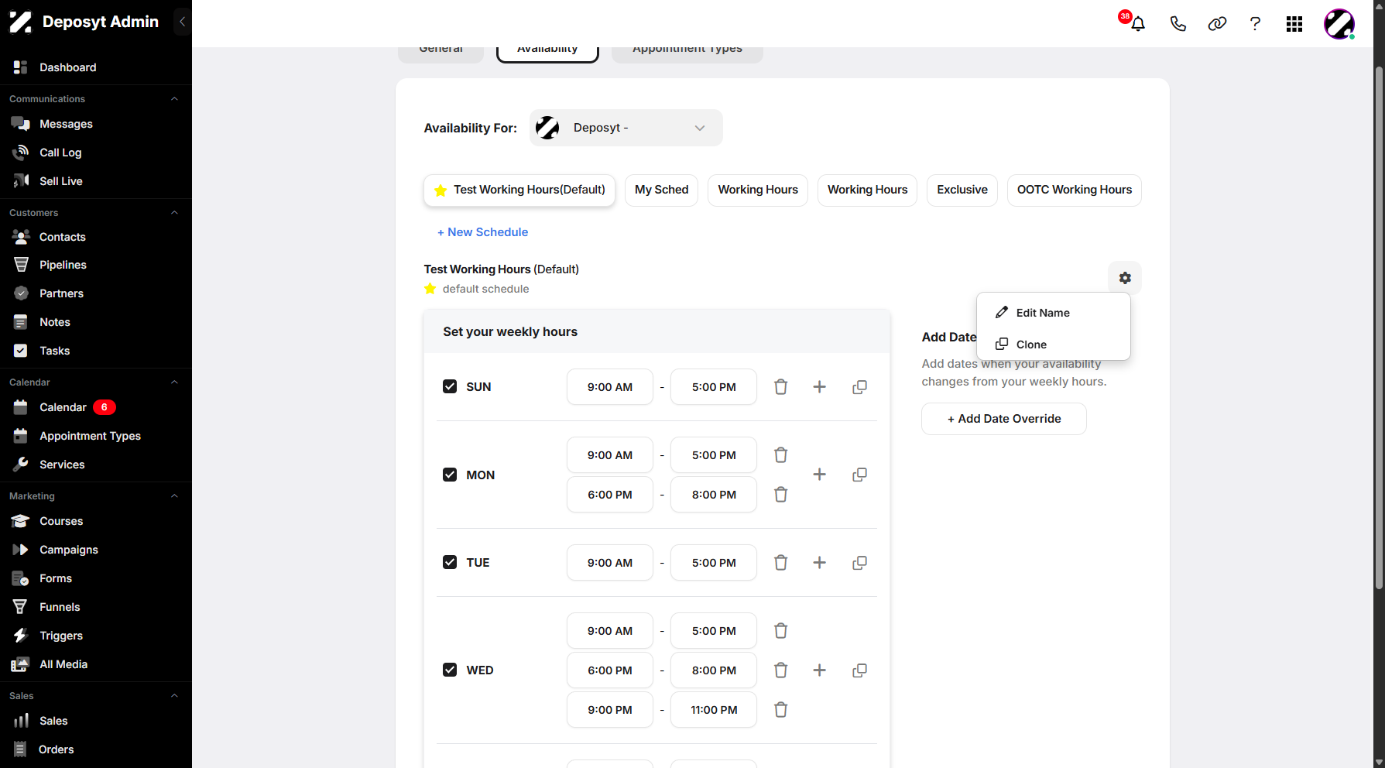The width and height of the screenshot is (1385, 768).
Task: Add a time slot to WED
Action: (819, 670)
